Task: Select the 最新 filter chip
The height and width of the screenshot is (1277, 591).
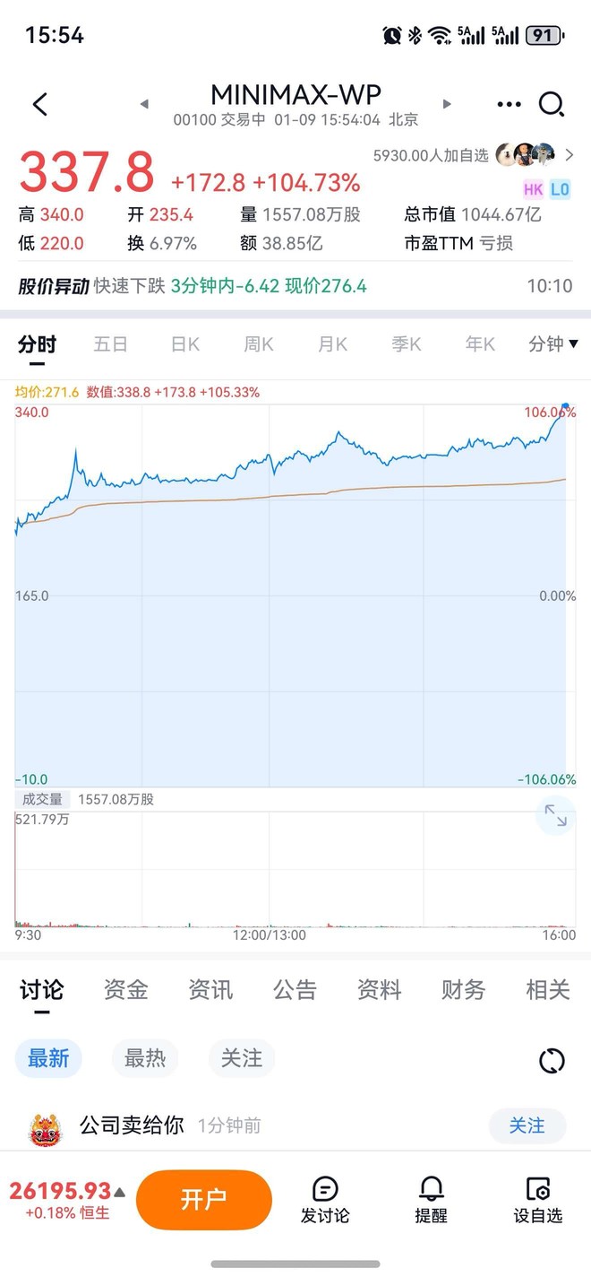Action: 48,1059
